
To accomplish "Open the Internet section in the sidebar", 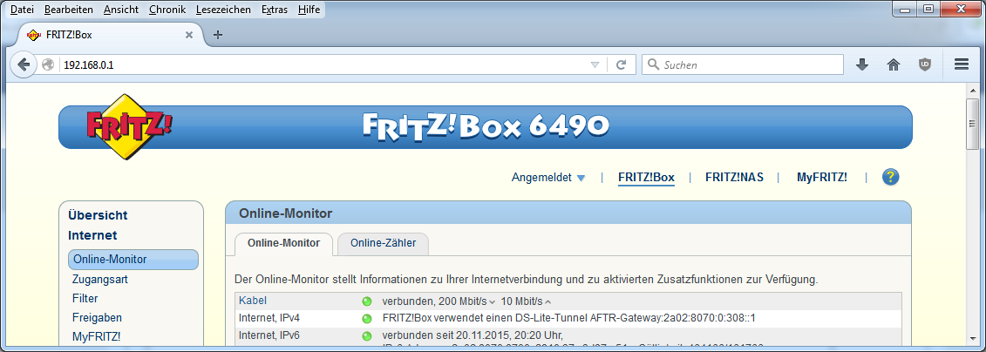I will click(x=92, y=236).
